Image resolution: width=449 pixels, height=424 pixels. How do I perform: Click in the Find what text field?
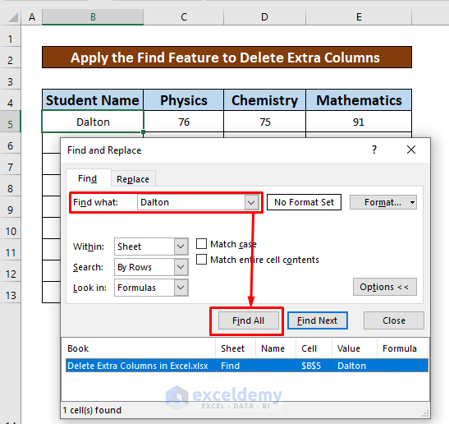click(191, 202)
